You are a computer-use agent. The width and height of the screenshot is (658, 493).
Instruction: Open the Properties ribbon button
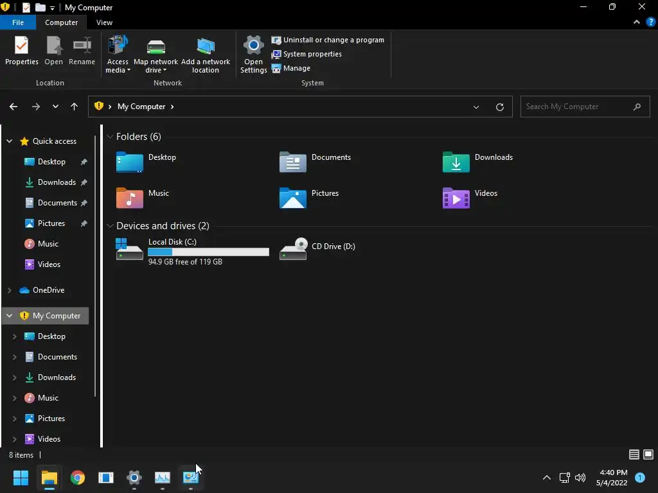click(x=21, y=51)
